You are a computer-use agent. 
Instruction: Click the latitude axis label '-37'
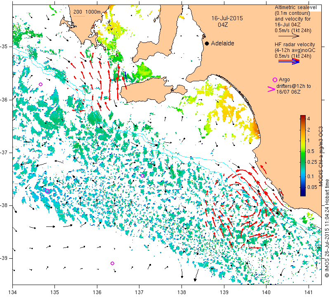4,152
